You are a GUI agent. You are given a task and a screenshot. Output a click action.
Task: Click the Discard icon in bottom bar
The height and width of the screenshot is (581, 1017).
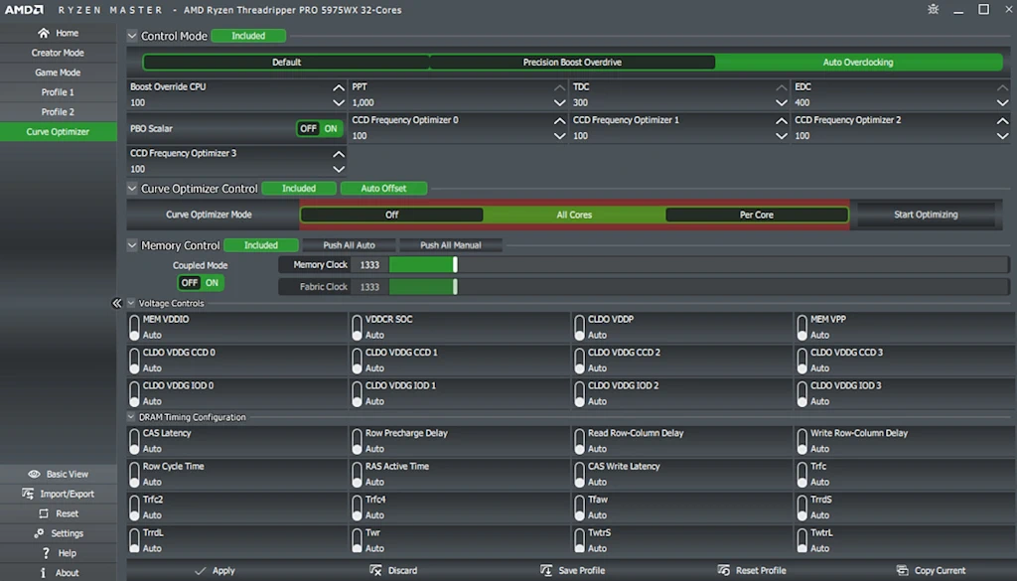click(375, 571)
